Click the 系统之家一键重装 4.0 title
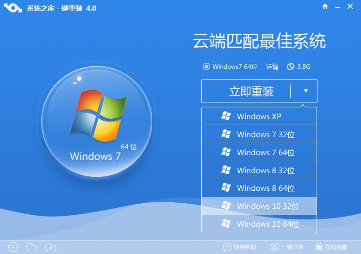The height and width of the screenshot is (254, 361). click(x=62, y=8)
